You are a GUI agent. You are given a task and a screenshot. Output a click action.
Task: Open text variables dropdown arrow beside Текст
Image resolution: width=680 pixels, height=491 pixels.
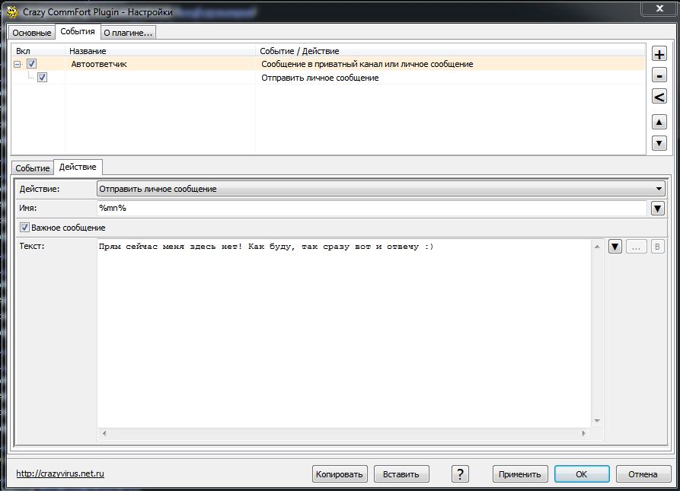click(x=615, y=247)
